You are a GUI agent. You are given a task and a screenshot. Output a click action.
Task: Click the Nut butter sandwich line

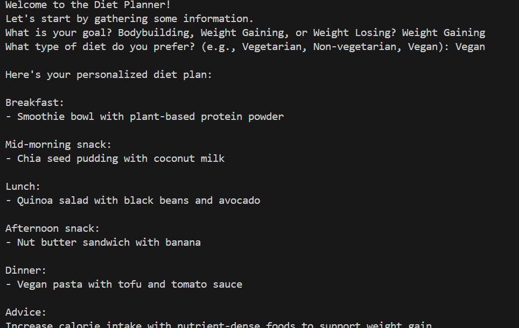pos(109,243)
